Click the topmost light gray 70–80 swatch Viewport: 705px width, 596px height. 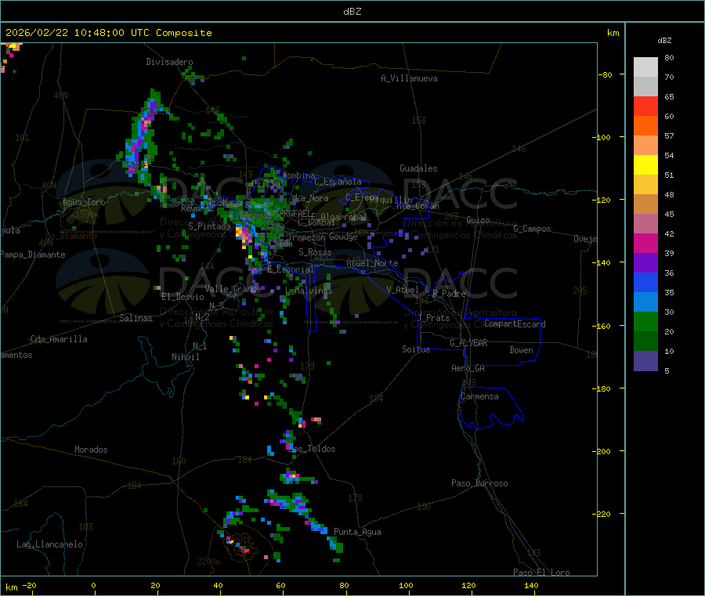645,67
